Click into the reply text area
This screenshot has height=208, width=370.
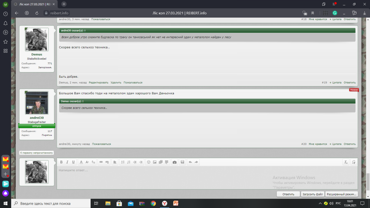tap(207, 177)
